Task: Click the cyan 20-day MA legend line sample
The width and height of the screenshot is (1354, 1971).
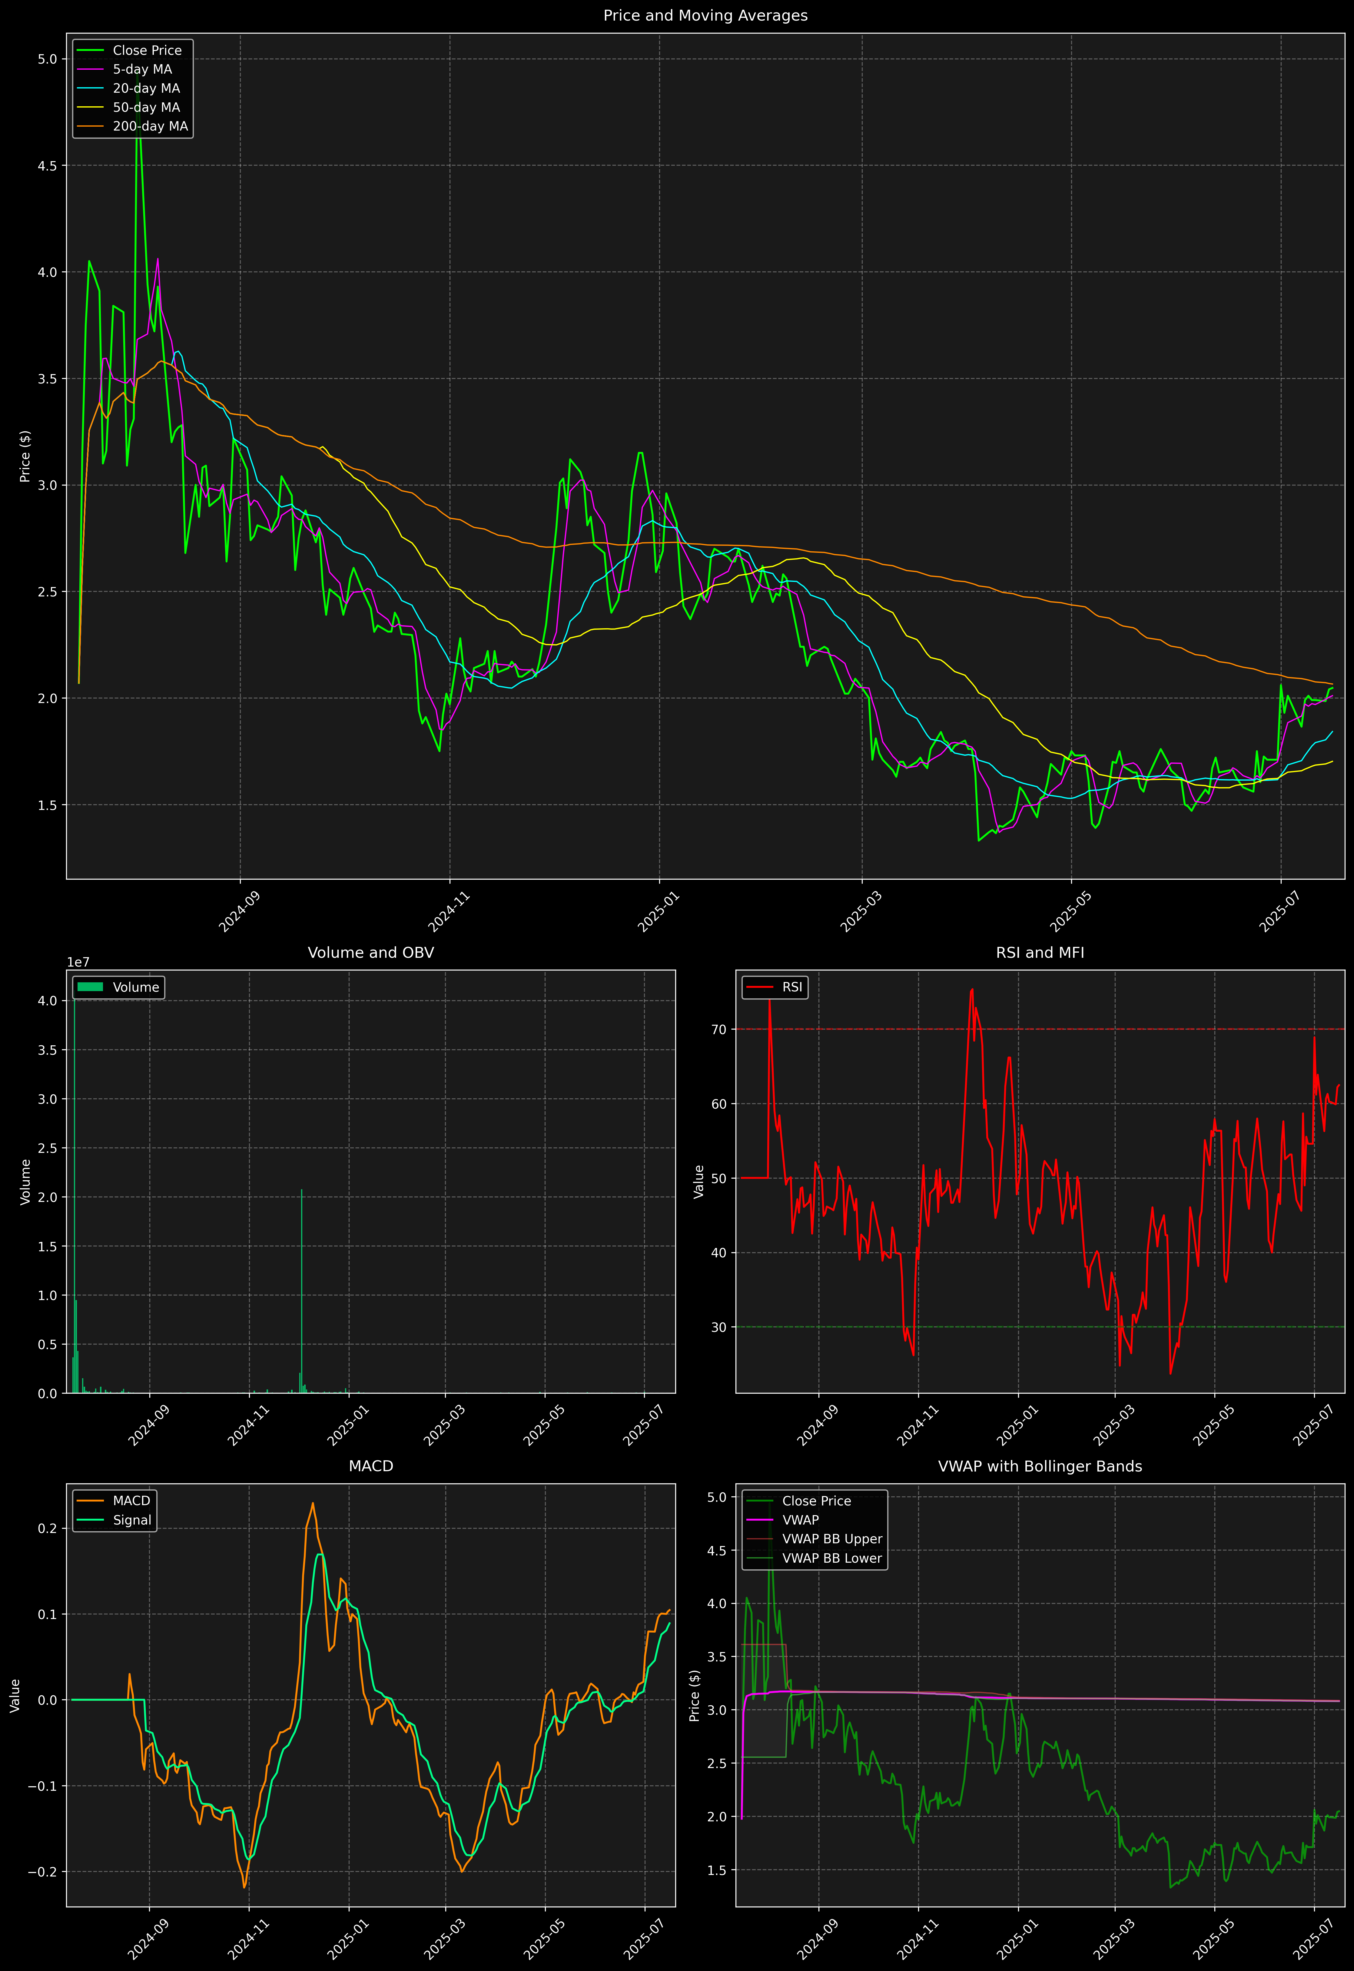Action: click(90, 88)
